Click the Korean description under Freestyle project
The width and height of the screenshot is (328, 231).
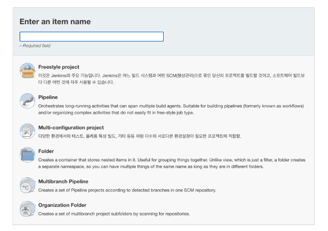tap(171, 79)
